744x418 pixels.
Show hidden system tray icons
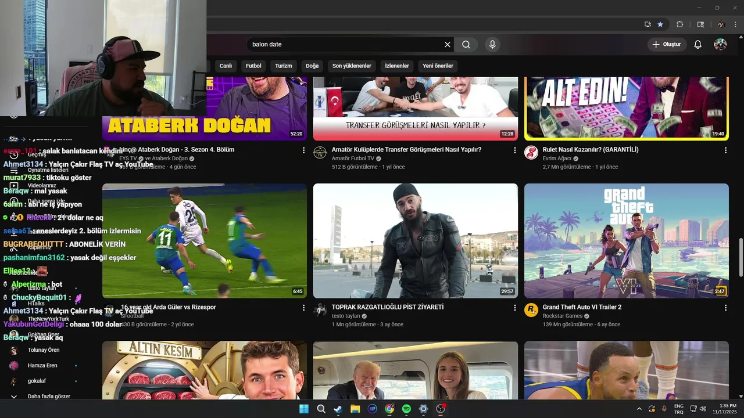pyautogui.click(x=639, y=409)
